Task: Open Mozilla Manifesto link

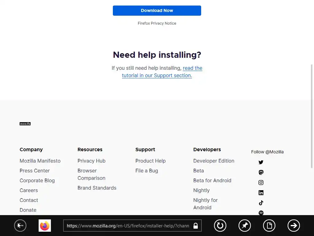Action: 40,161
